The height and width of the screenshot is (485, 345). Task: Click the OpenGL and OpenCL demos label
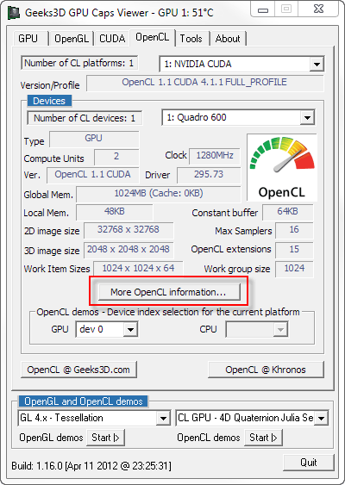(84, 401)
